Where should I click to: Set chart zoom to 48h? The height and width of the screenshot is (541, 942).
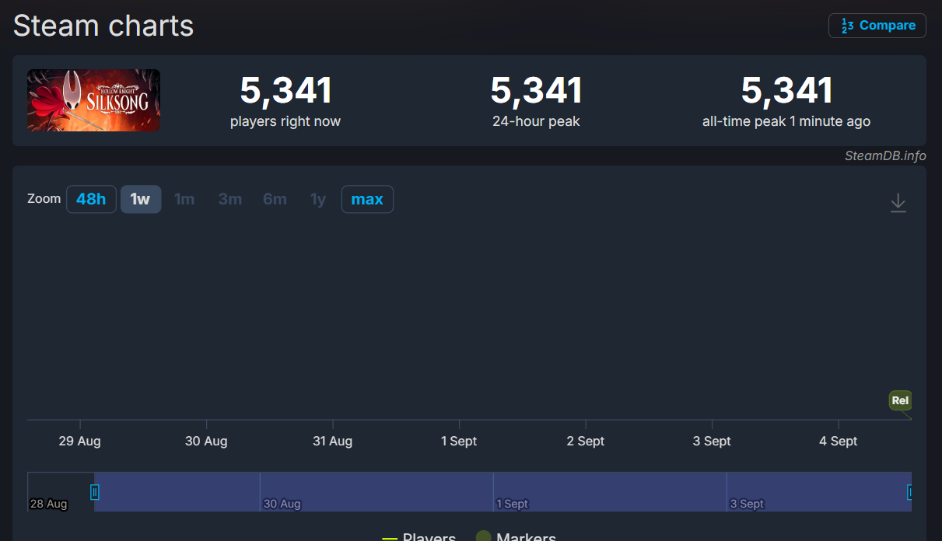[91, 199]
